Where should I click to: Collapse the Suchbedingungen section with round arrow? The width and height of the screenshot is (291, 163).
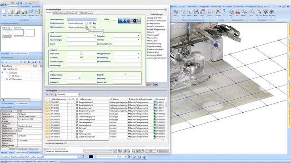pyautogui.click(x=166, y=10)
